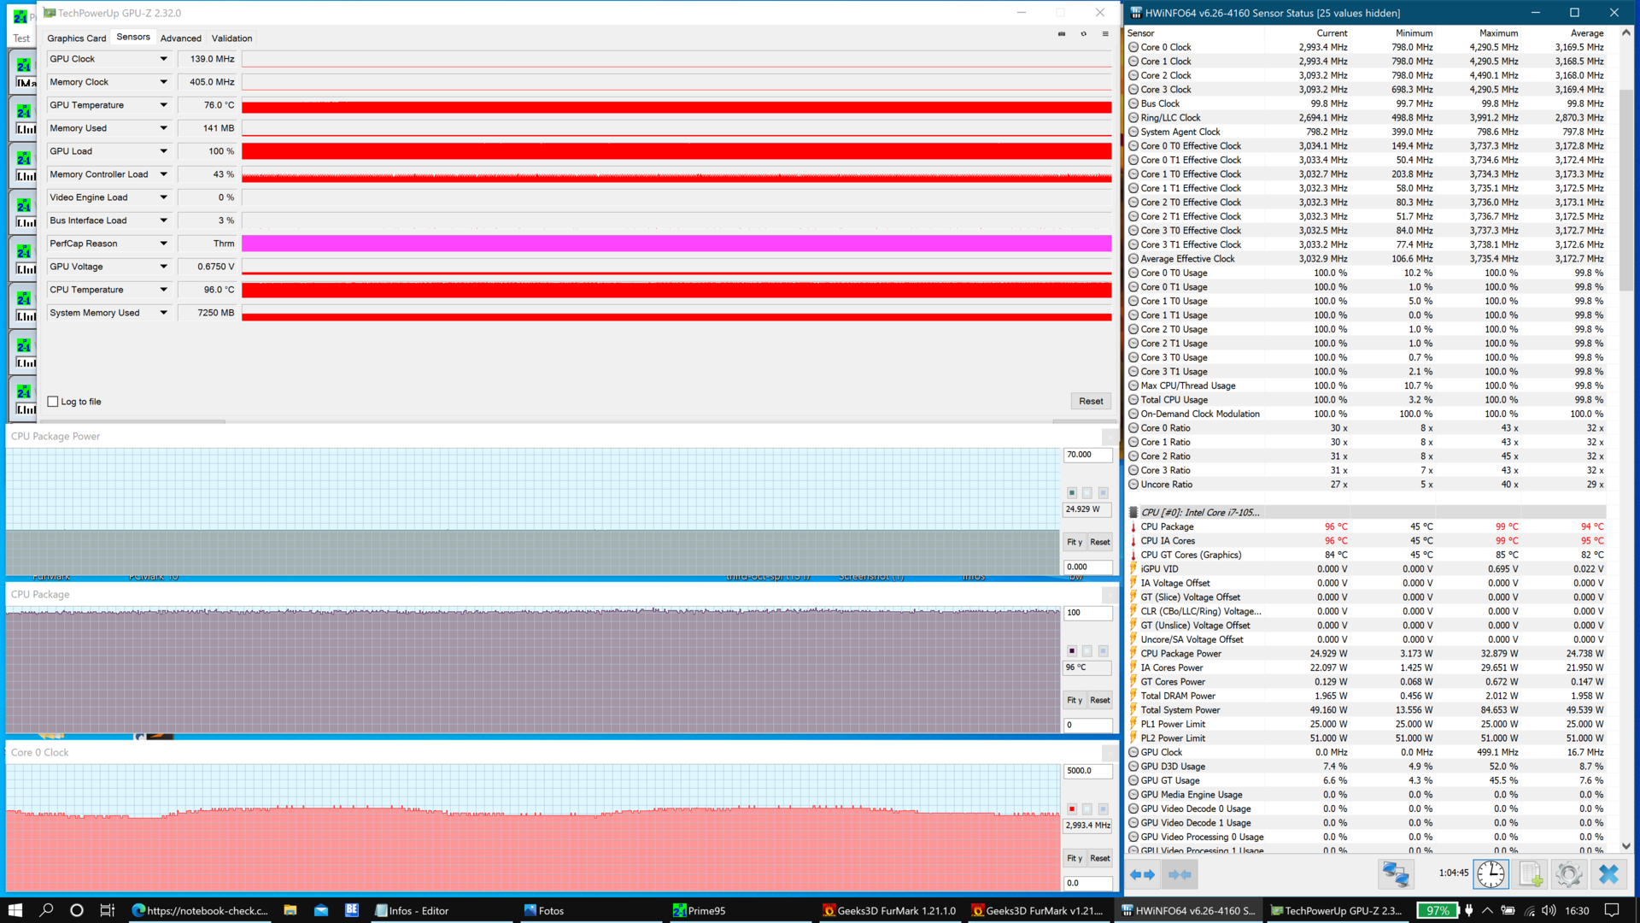Open the PerfCap Reason dropdown arrow
The width and height of the screenshot is (1640, 923).
click(163, 244)
